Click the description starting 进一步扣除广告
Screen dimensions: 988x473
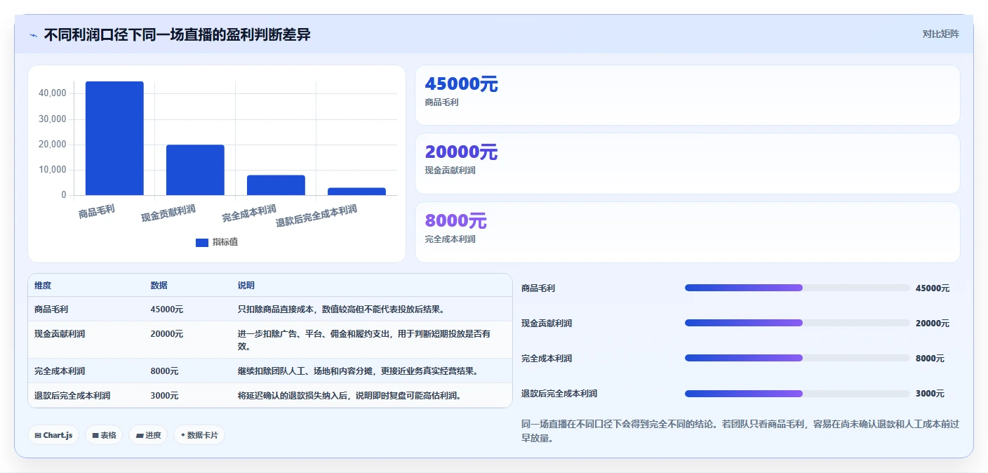364,340
